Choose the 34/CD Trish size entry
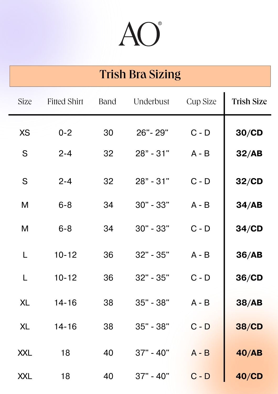Image resolution: width=278 pixels, height=394 pixels. pyautogui.click(x=249, y=229)
